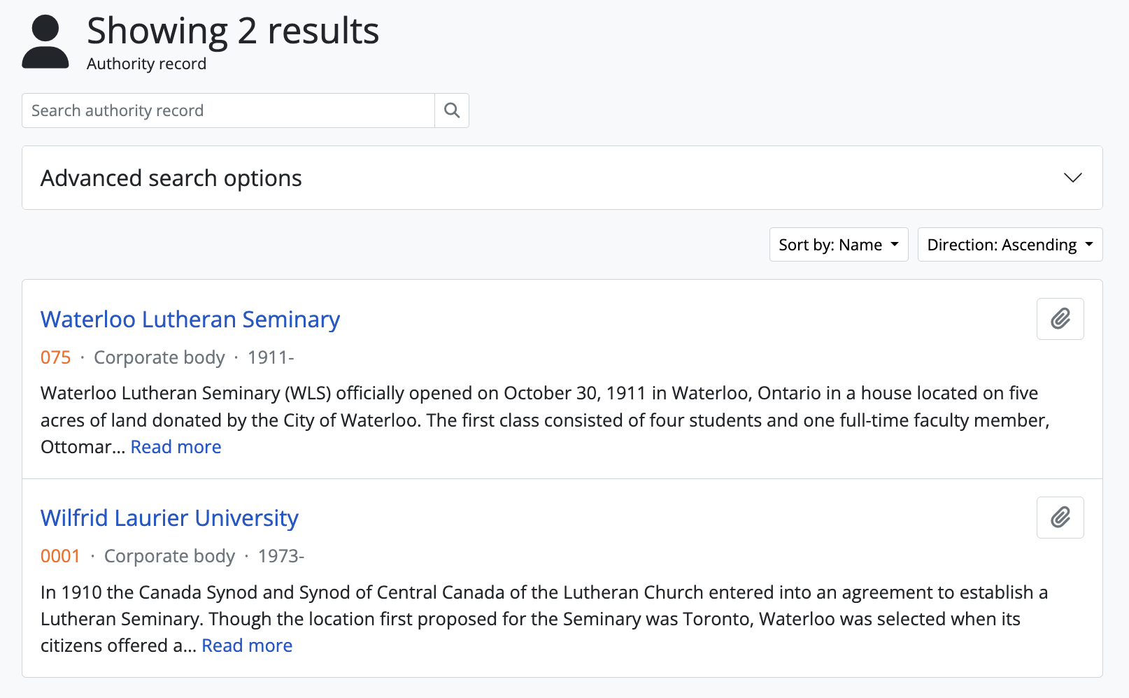
Task: Click the Authority record subtitle
Action: (147, 64)
